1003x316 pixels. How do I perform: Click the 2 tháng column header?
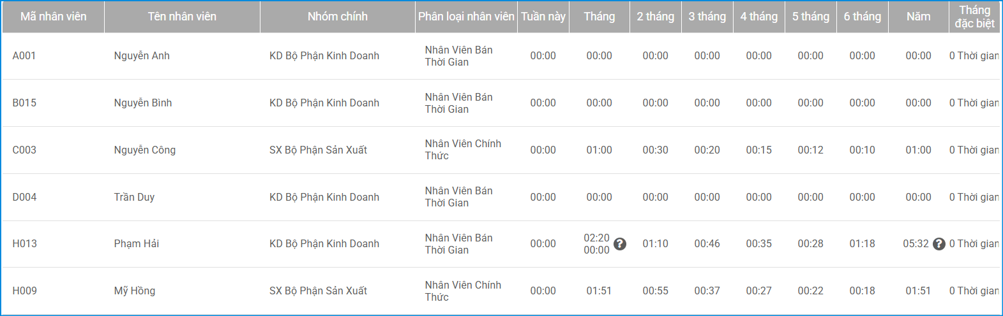(655, 17)
